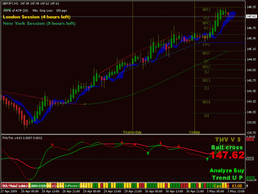Viewport: 258px width, 194px height.
Task: Click the 145.15 price axis value
Action: point(251,49)
